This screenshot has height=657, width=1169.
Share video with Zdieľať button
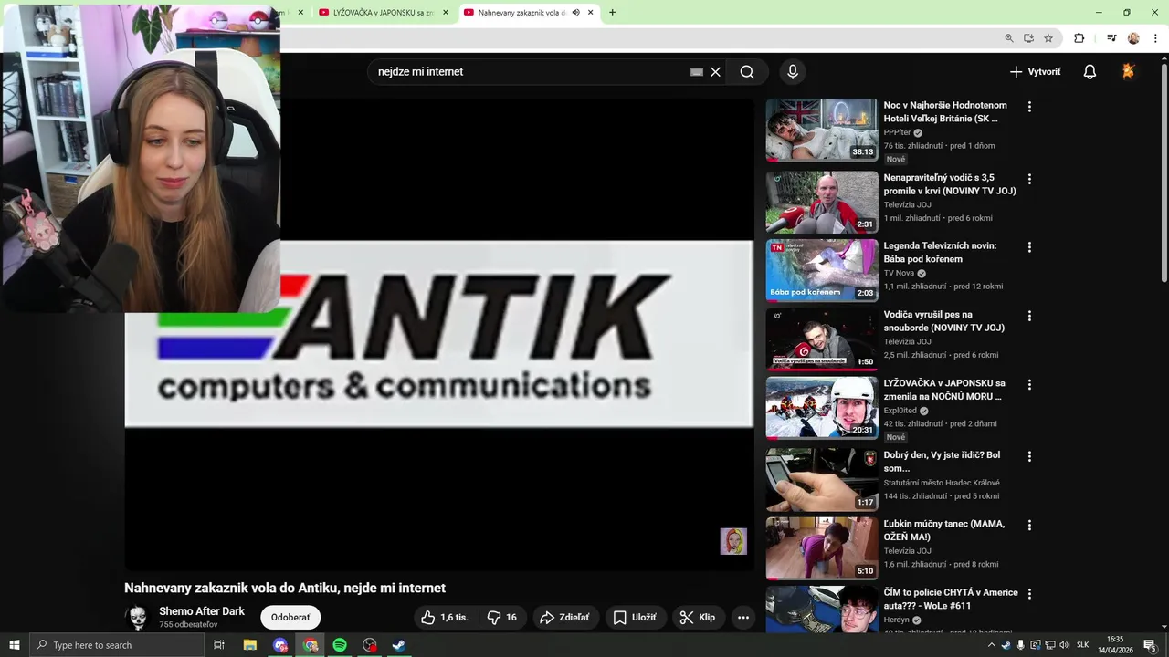click(566, 618)
